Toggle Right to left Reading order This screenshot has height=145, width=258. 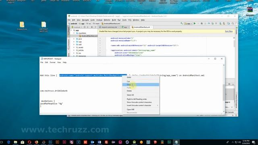pos(141,99)
